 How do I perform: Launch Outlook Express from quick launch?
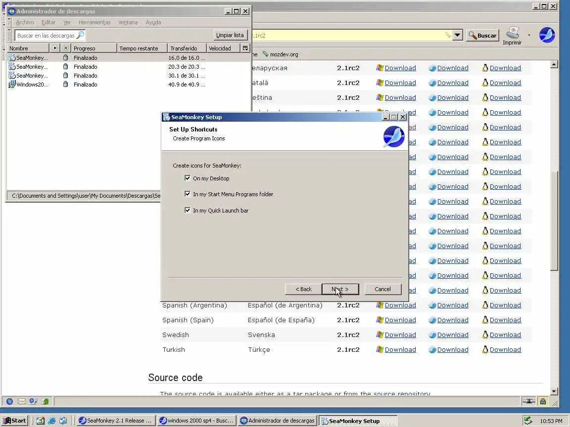click(63, 421)
